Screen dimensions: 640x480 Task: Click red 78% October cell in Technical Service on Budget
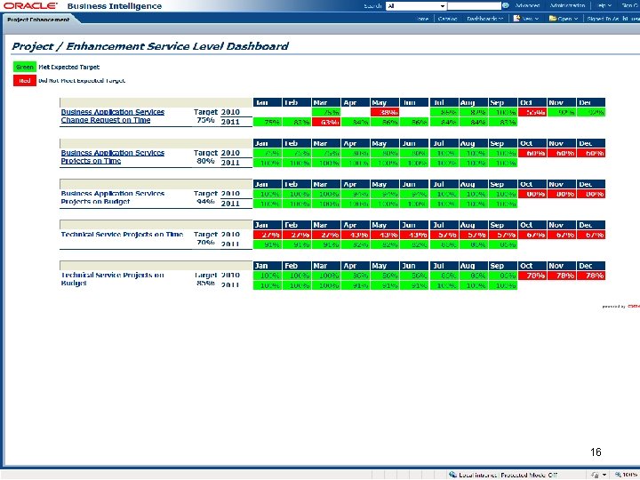point(532,276)
